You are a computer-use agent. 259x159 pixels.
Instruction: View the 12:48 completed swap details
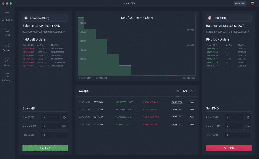point(192,102)
